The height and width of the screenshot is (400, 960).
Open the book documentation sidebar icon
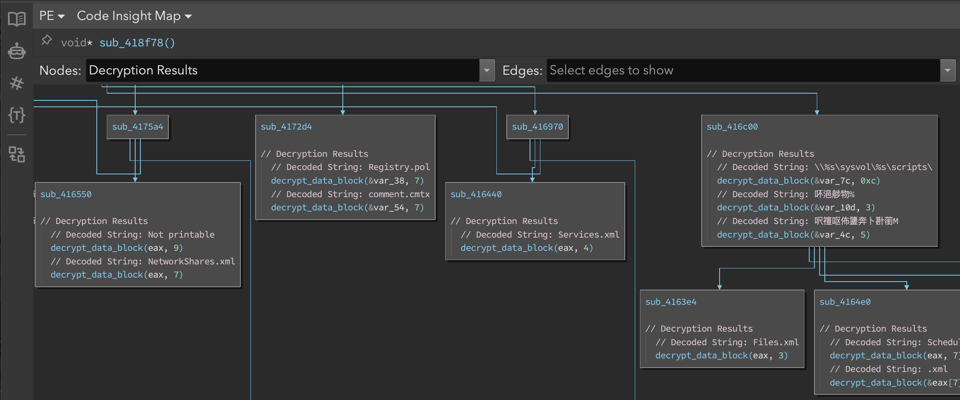[16, 18]
